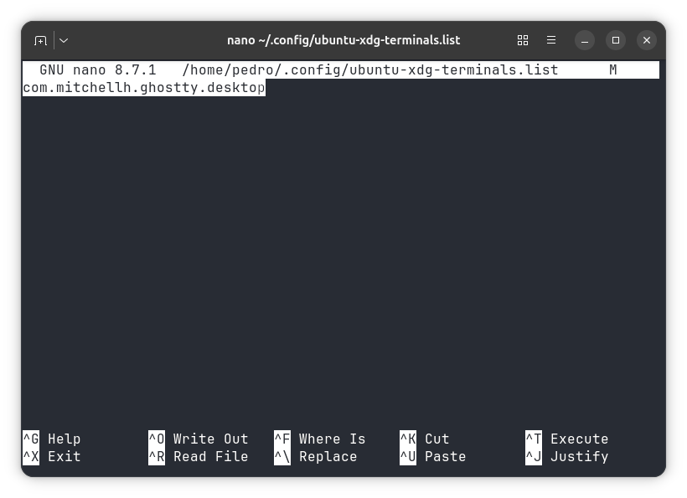Expand the new tab dropdown arrow

64,41
